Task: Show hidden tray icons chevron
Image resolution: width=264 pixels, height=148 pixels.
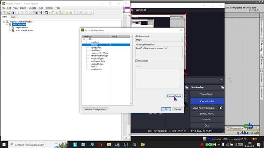Action: click(219, 144)
